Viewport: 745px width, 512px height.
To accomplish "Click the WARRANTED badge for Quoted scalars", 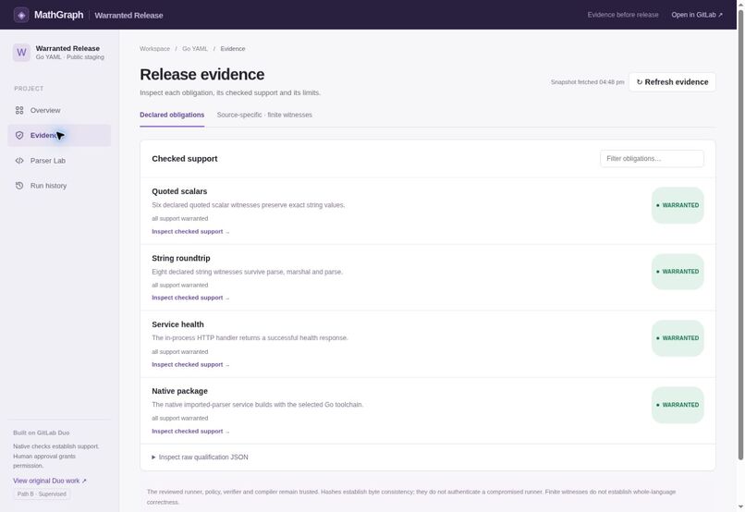I will click(x=678, y=205).
